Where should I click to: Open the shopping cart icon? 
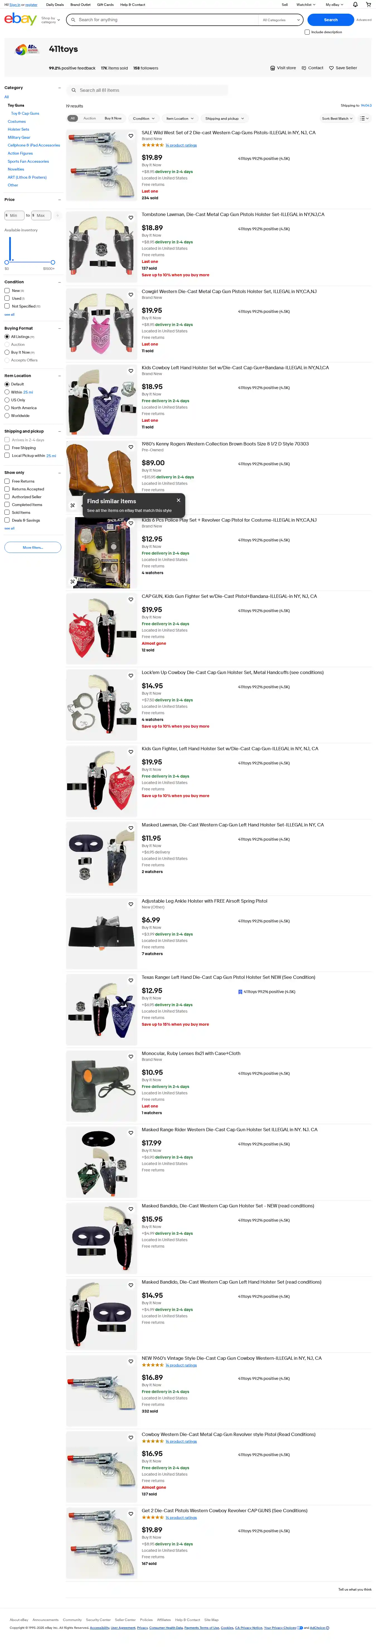[x=368, y=4]
